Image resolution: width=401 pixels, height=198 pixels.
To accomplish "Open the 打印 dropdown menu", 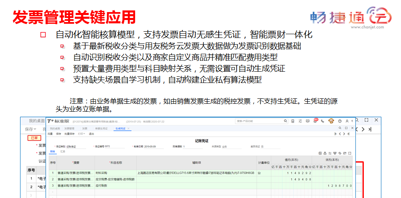I will 81,134.
